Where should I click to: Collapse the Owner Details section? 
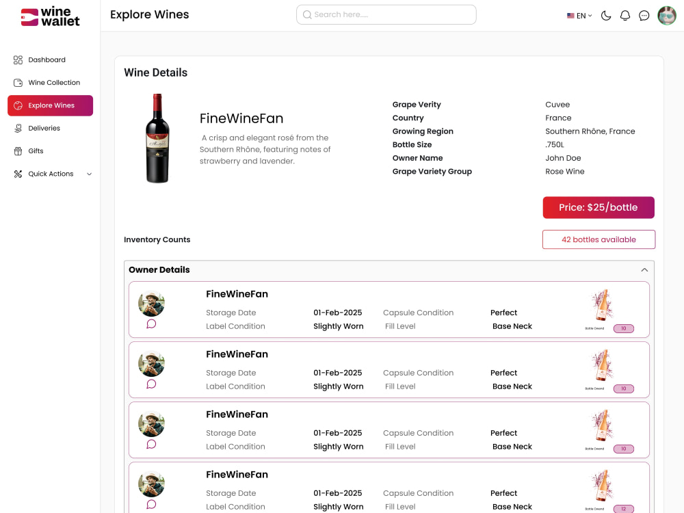(x=644, y=270)
